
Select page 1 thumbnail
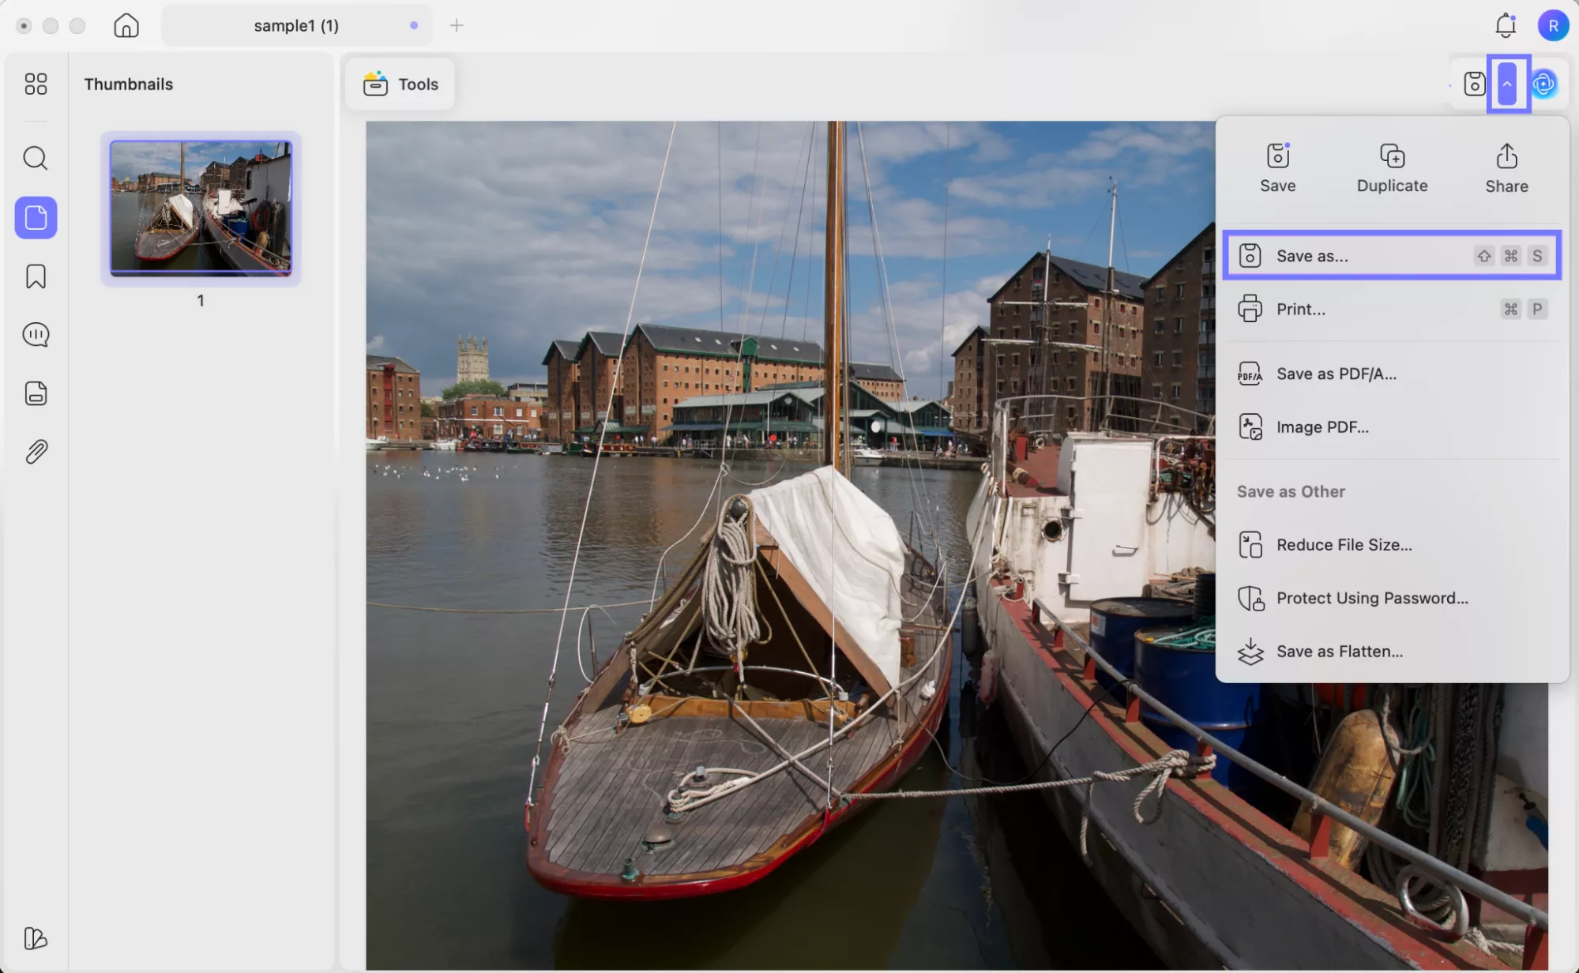pos(201,208)
